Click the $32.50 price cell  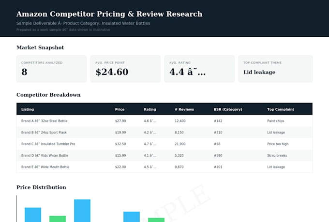pyautogui.click(x=120, y=144)
